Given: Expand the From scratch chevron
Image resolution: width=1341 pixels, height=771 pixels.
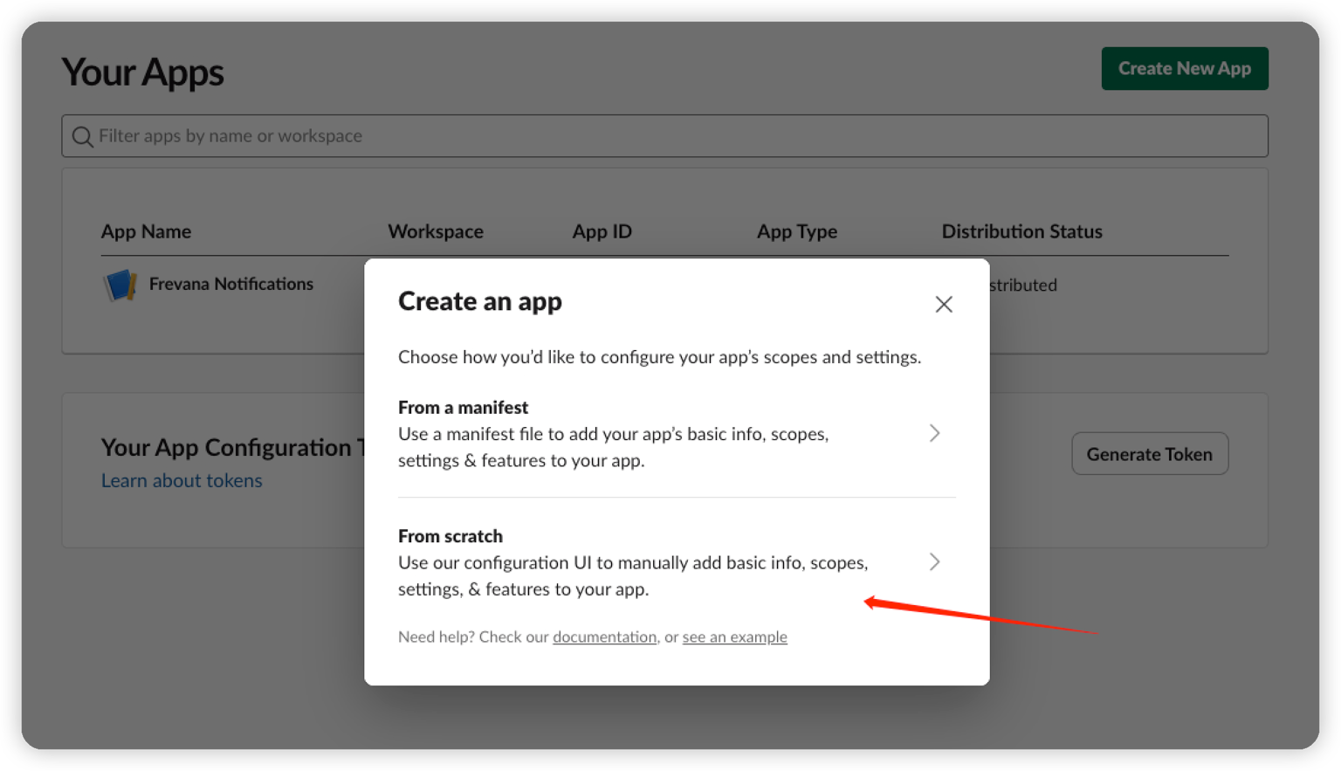Looking at the screenshot, I should (934, 561).
